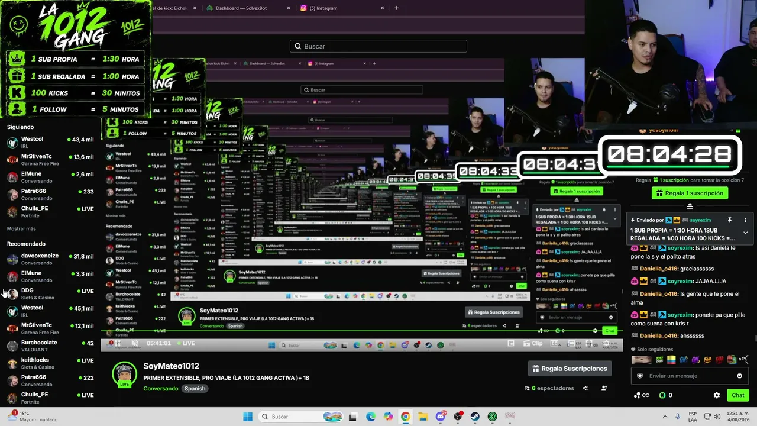Send message with the green Chat button
This screenshot has height=426, width=757.
(x=738, y=395)
